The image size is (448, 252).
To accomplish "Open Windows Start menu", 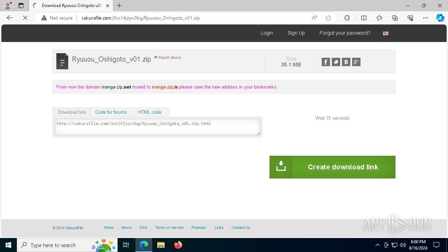I will (x=8, y=245).
